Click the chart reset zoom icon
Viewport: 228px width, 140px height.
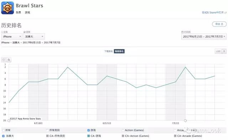point(4,60)
